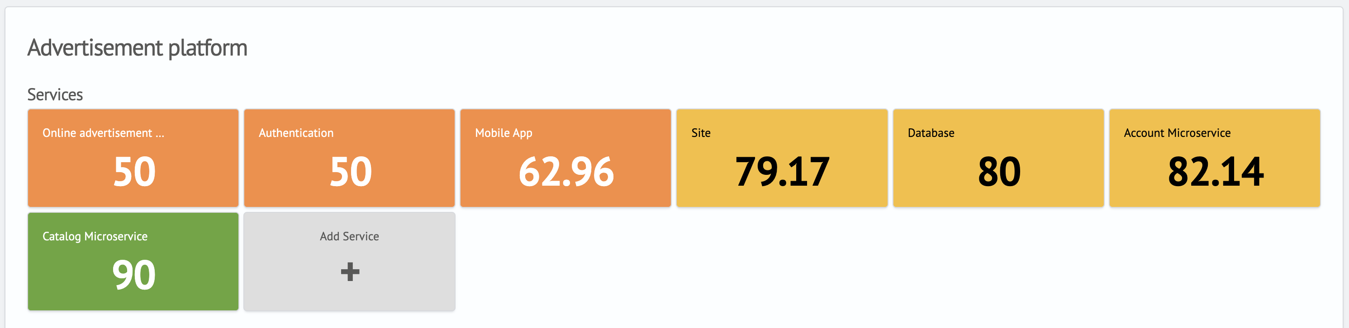Screen dimensions: 1349x328
Task: Click the Authentication score of 50
Action: coord(350,172)
